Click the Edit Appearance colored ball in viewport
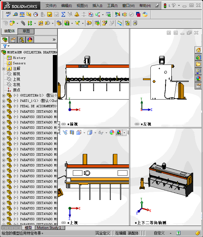 pyautogui.click(x=112, y=133)
